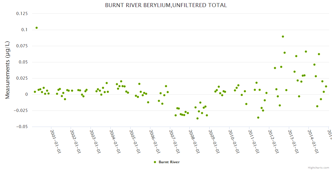
Task: Click the lowest 2008 point near -0.037
Action: [197, 118]
